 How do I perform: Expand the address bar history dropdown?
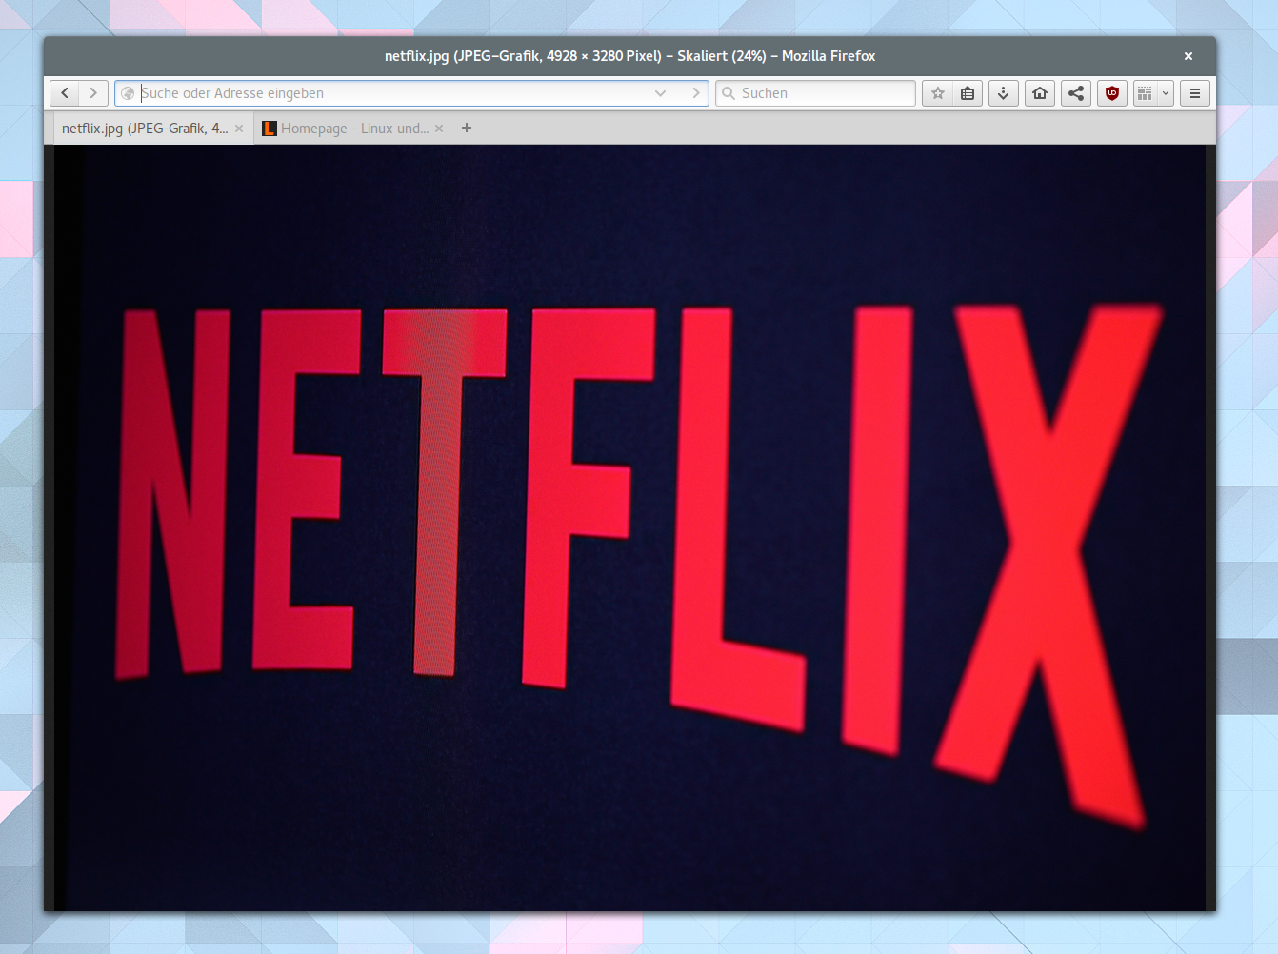pos(660,92)
